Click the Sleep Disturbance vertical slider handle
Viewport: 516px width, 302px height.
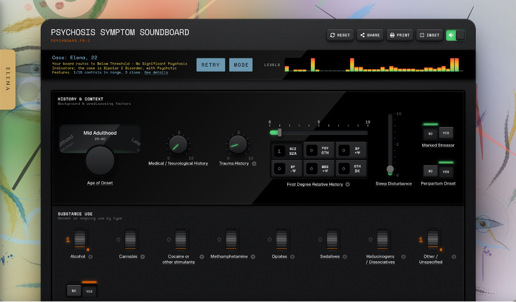pyautogui.click(x=390, y=169)
